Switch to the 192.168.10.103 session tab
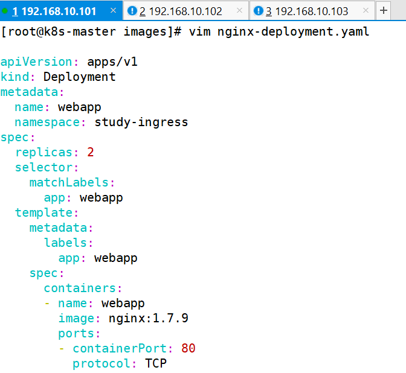406x373 pixels. point(312,11)
